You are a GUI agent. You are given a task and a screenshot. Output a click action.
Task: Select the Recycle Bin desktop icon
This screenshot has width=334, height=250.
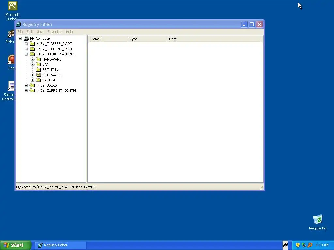318,219
